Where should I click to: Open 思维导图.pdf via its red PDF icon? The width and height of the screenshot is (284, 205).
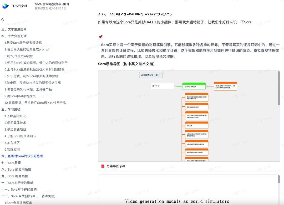tap(103, 166)
